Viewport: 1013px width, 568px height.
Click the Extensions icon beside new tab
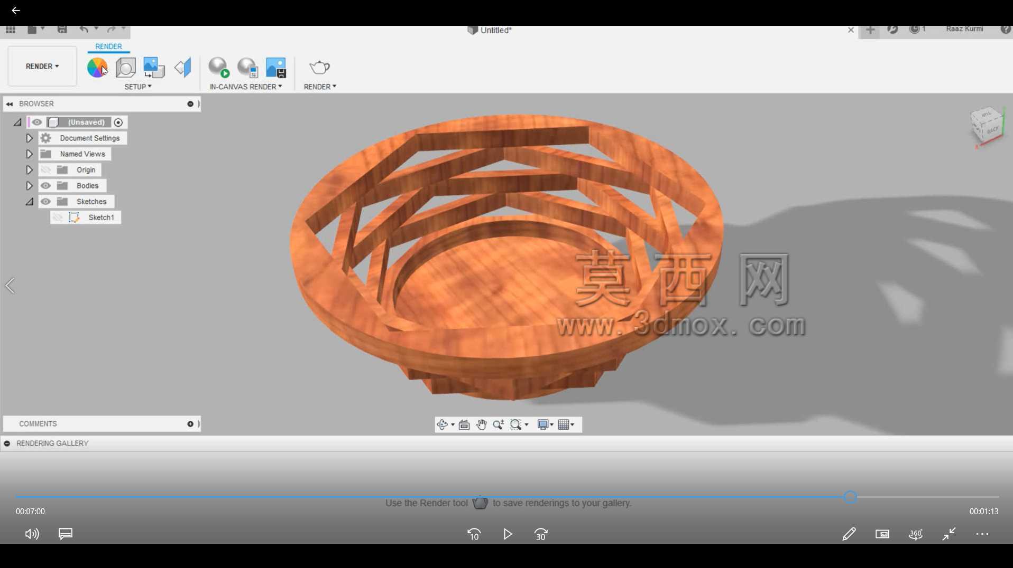pyautogui.click(x=892, y=30)
